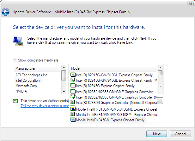Click Manufacturer column header
Image resolution: width=195 pixels, height=141 pixels.
point(37,68)
